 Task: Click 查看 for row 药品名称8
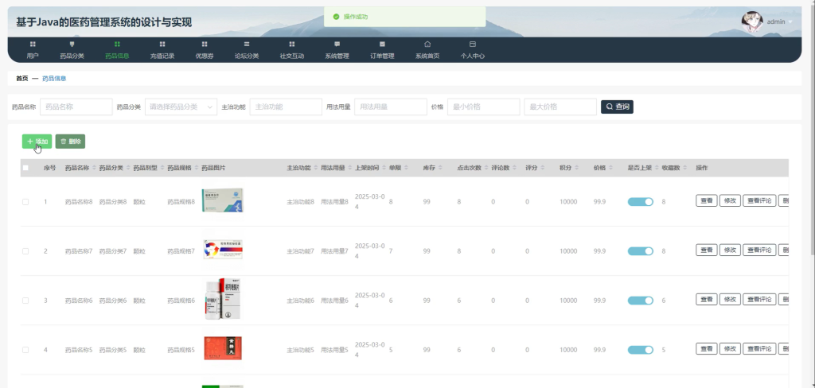[x=707, y=200]
